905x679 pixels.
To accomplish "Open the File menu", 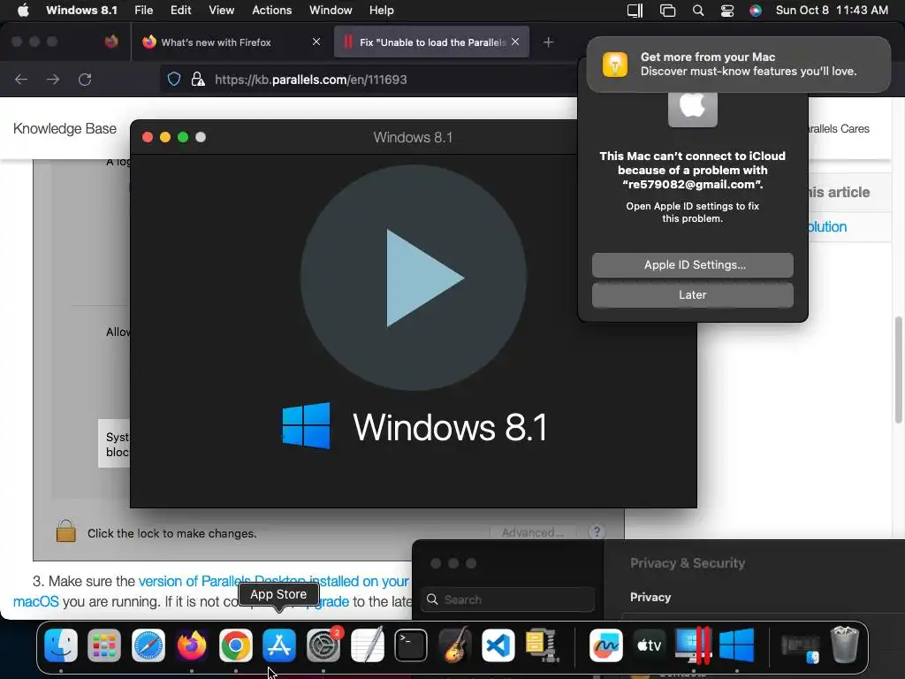I will 144,10.
